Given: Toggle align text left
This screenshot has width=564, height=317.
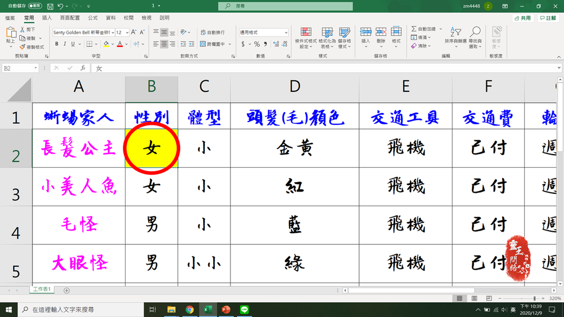Looking at the screenshot, I should tap(156, 44).
